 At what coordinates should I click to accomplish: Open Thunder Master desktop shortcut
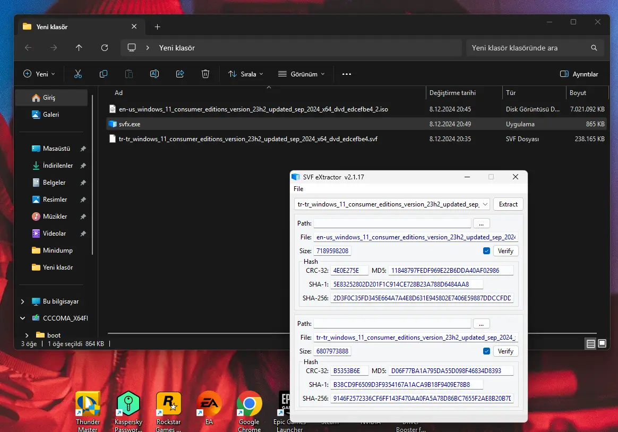[88, 412]
